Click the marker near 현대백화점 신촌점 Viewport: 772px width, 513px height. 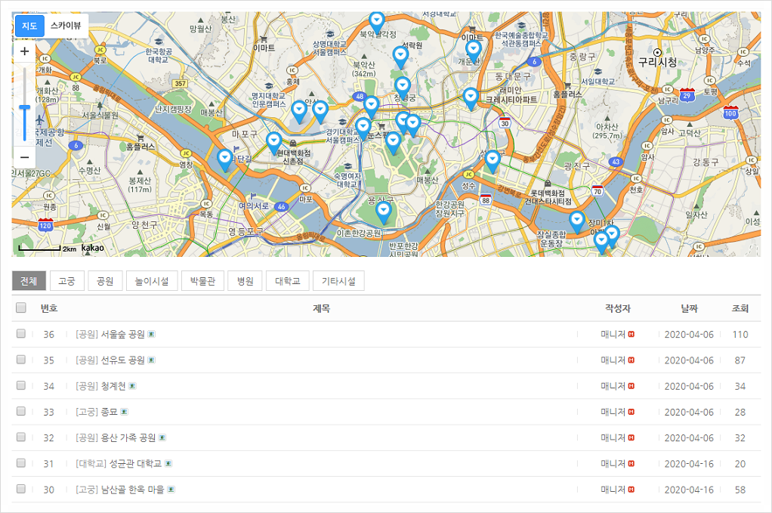click(x=273, y=144)
